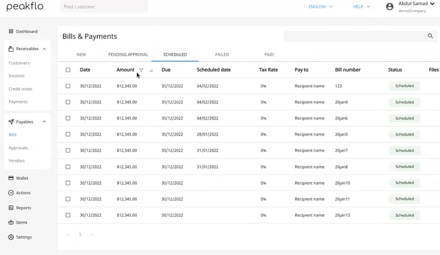Open Payments under Receivables
Screen dimensions: 440x255
[x=19, y=102]
